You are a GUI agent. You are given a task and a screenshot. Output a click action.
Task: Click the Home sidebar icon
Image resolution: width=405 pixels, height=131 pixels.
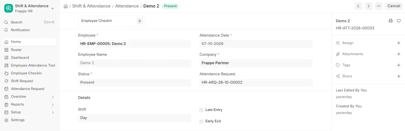click(x=7, y=42)
